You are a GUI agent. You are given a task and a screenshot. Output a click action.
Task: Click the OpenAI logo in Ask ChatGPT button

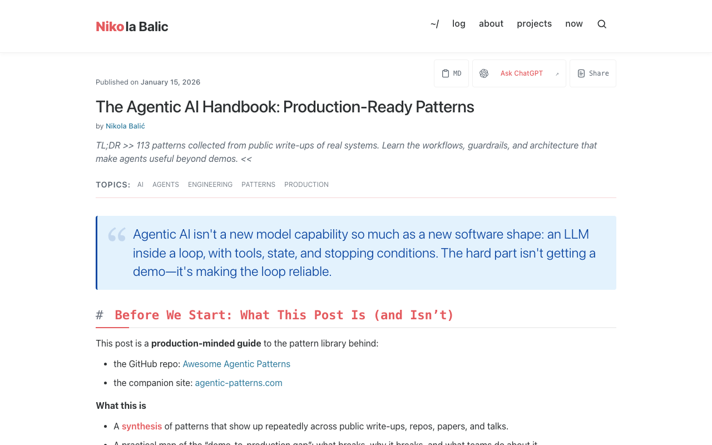point(483,73)
